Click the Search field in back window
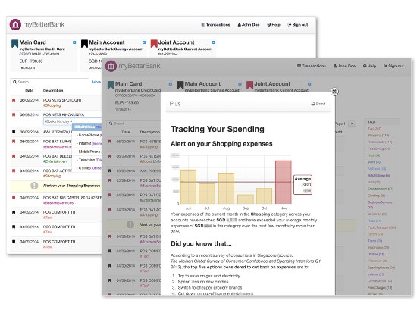 tap(50, 82)
